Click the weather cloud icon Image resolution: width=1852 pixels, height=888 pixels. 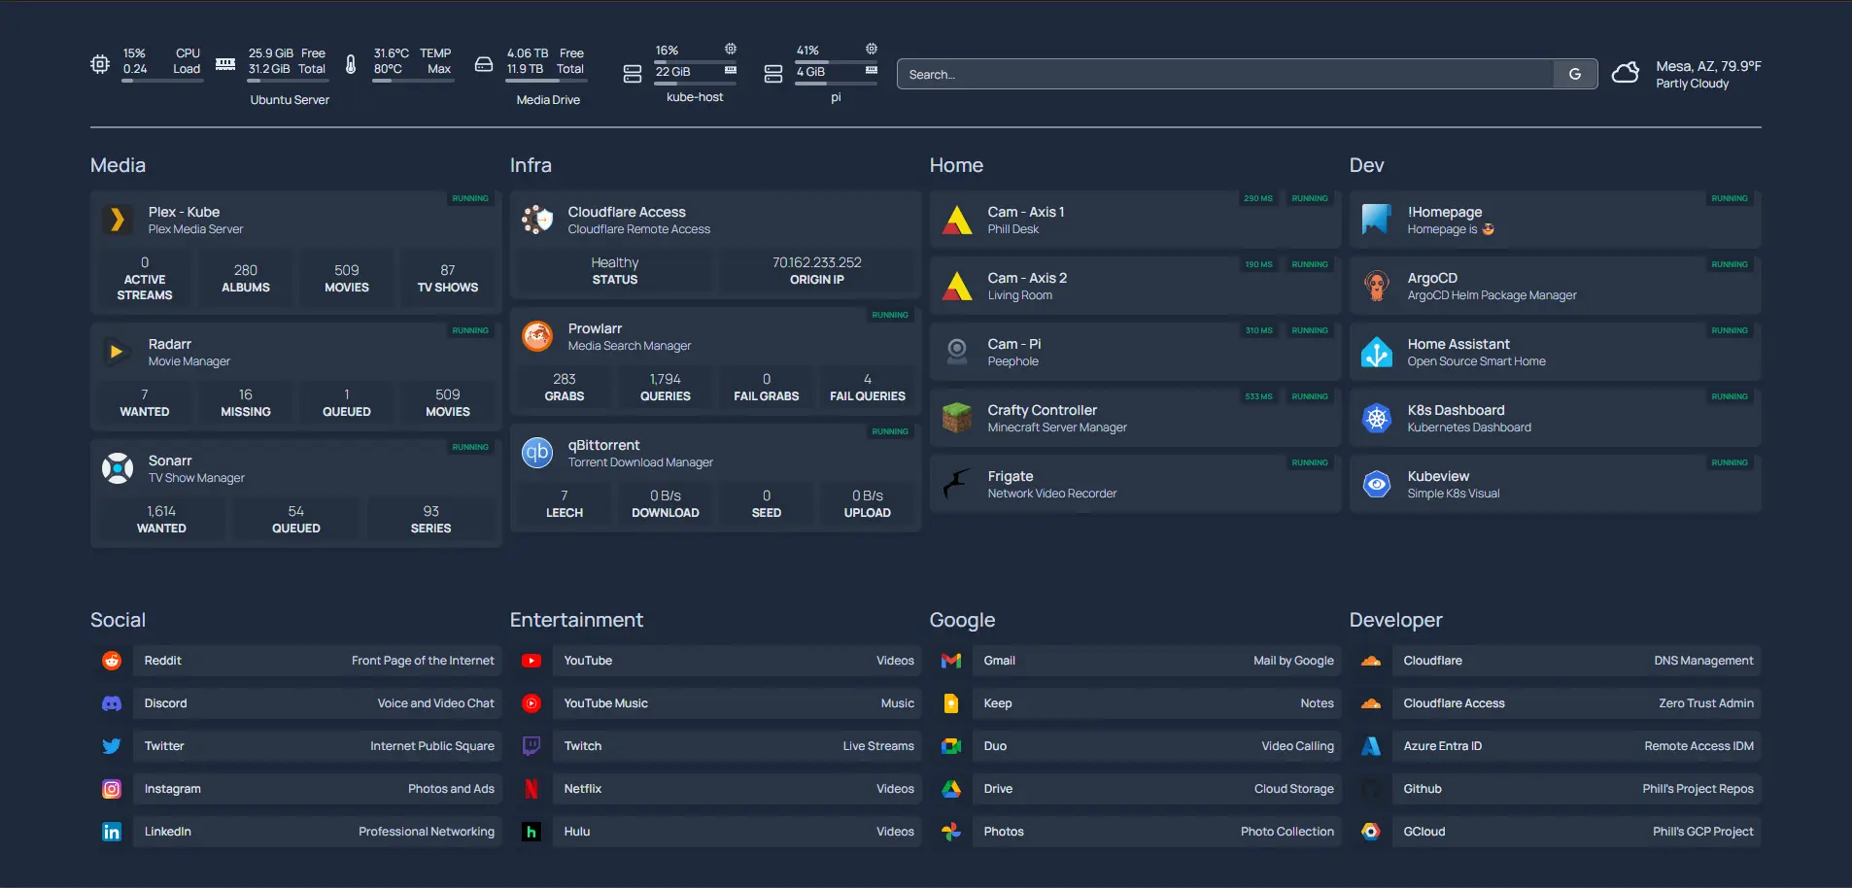[1626, 74]
